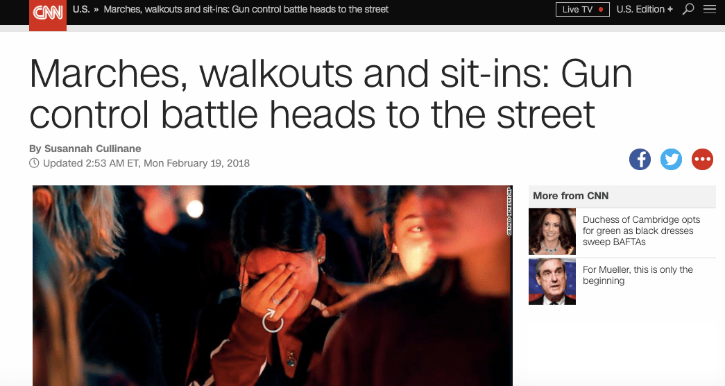Open the hamburger menu icon
The width and height of the screenshot is (725, 386).
[x=709, y=9]
